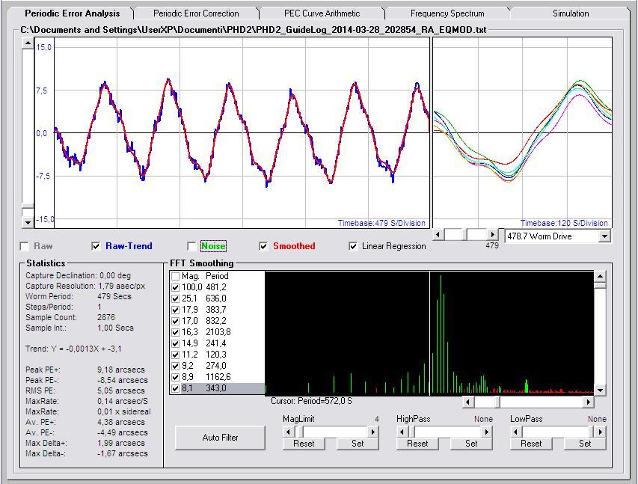Viewport: 638px width, 484px height.
Task: Click the FFT spectrum vertical scrollbar track
Action: pyautogui.click(x=600, y=336)
